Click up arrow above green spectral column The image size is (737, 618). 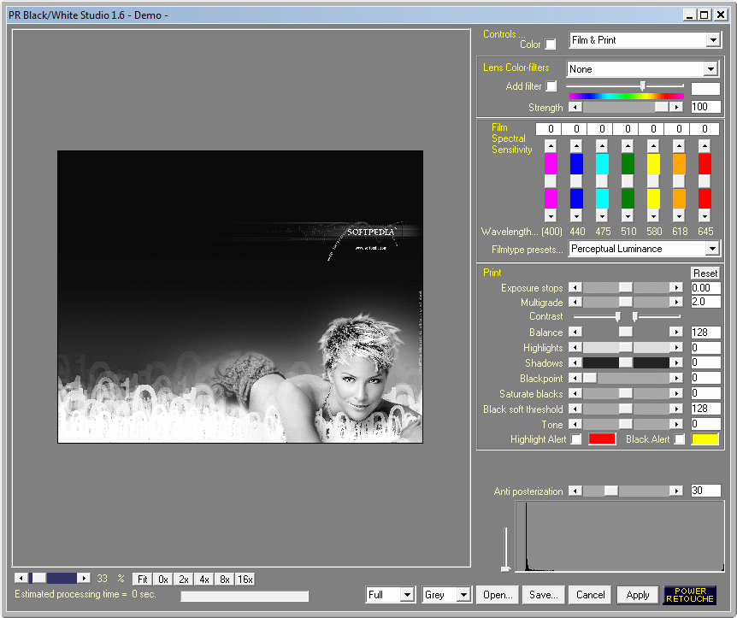[x=628, y=146]
